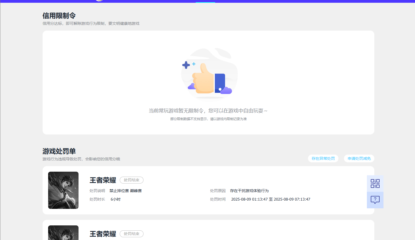Select the highlighted tab in the top navigation bar

coord(205,1)
